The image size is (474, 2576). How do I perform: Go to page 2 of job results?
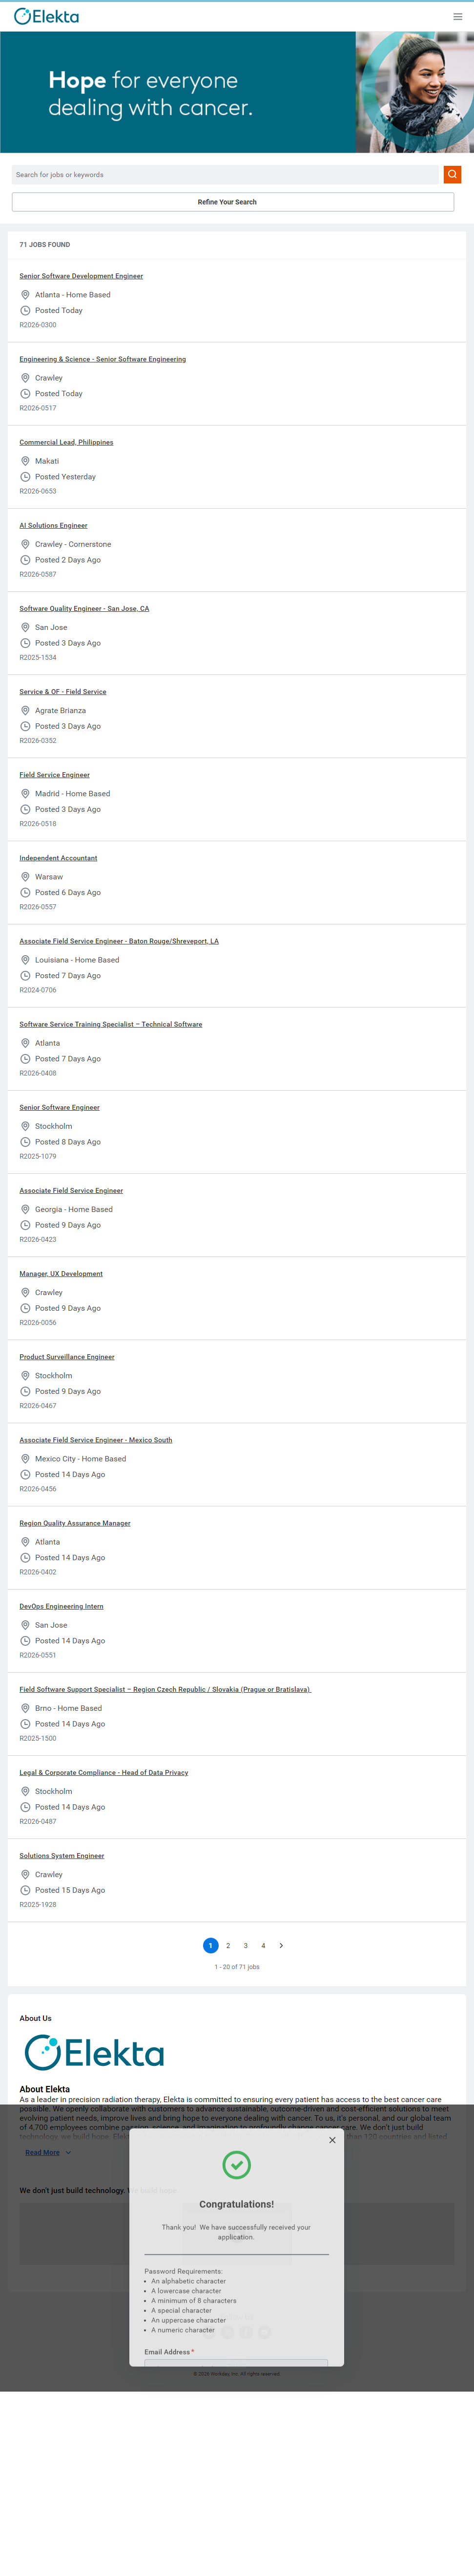coord(228,1945)
